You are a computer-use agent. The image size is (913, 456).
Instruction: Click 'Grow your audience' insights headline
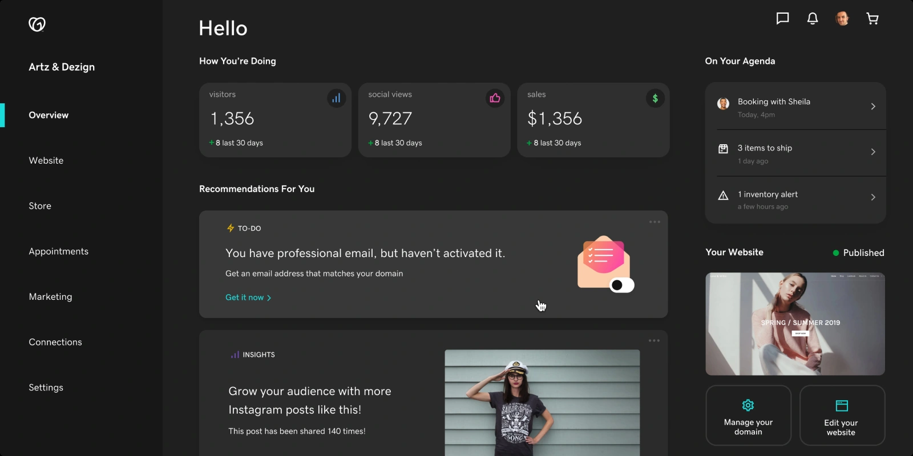coord(310,400)
